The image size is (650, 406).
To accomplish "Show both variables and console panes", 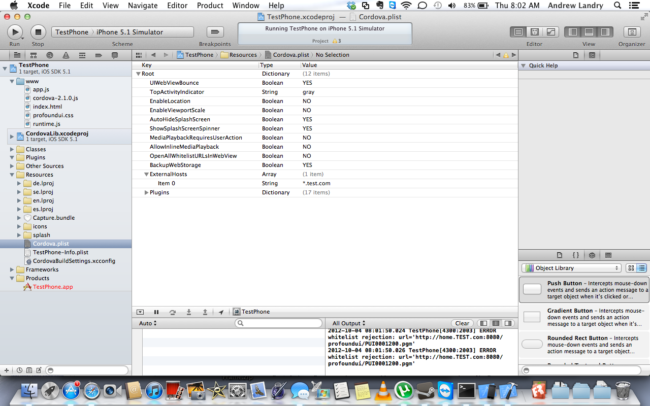I will pos(496,323).
